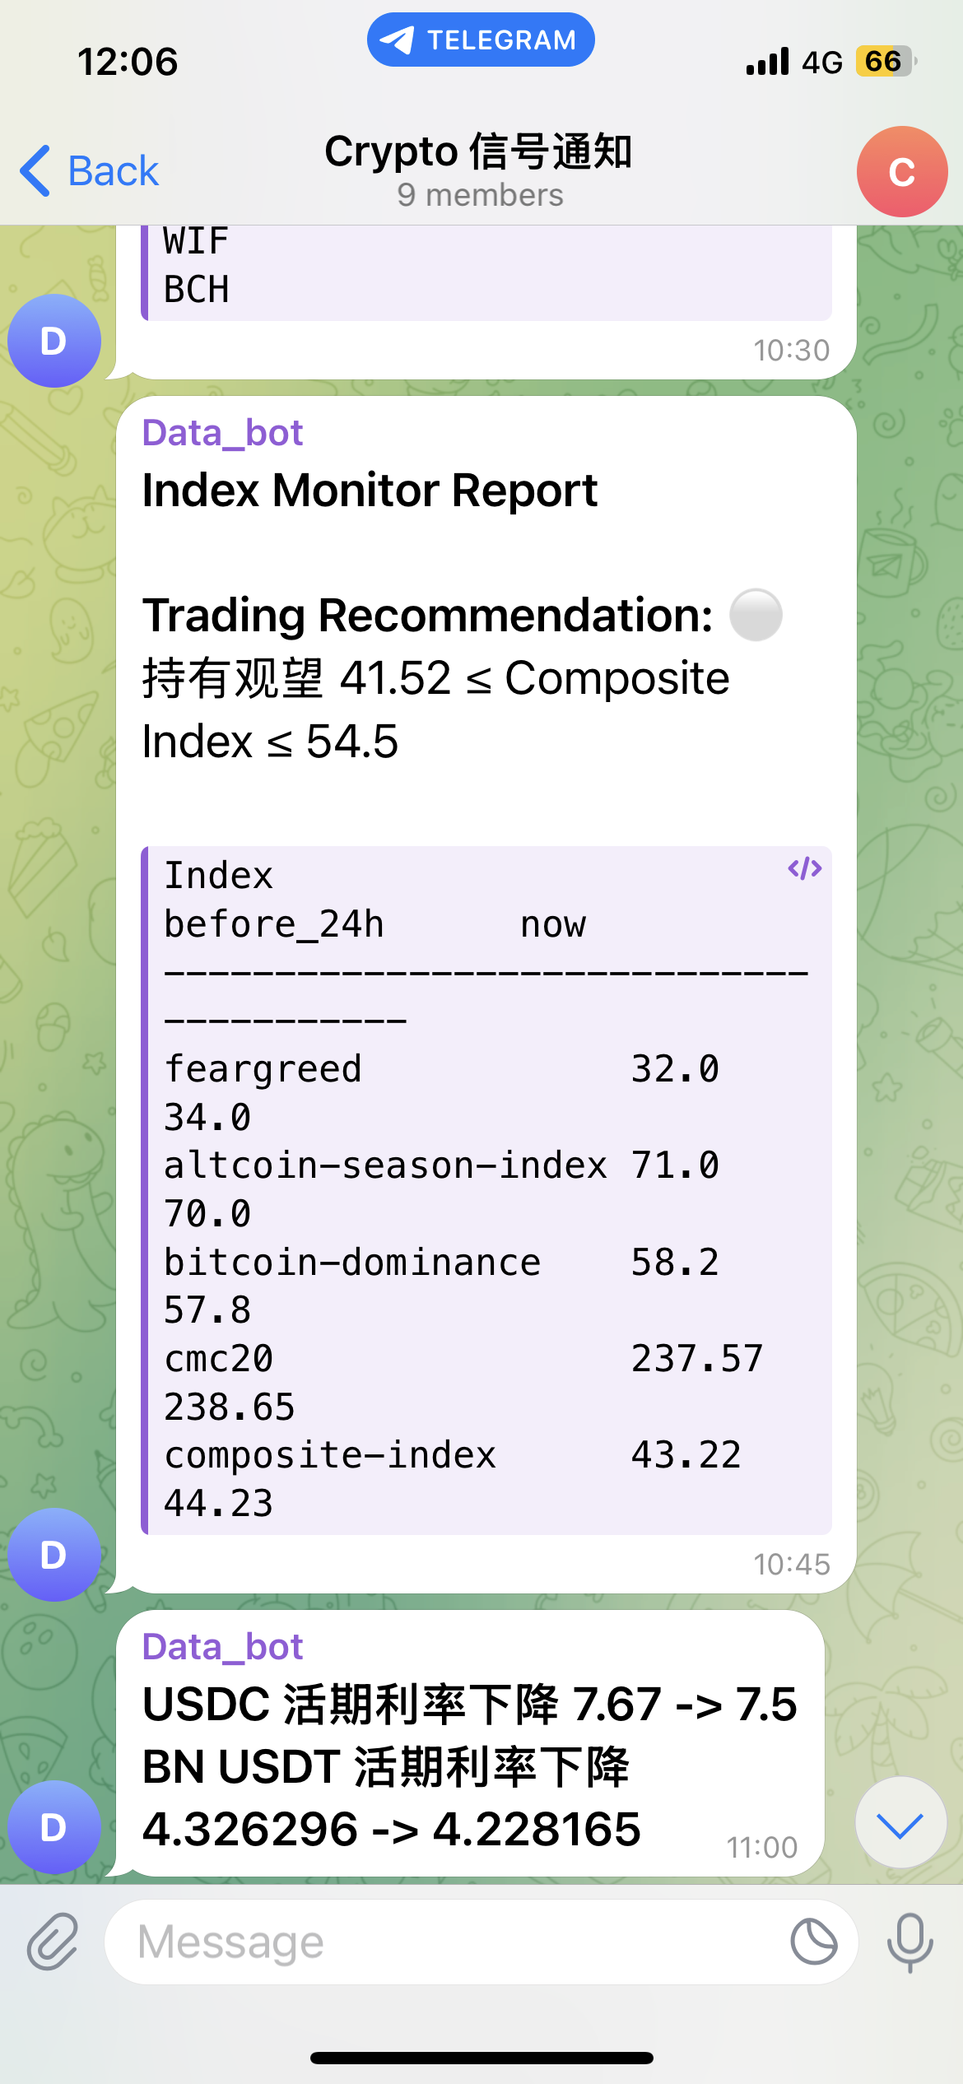Copy code block using the code icon

pos(804,868)
